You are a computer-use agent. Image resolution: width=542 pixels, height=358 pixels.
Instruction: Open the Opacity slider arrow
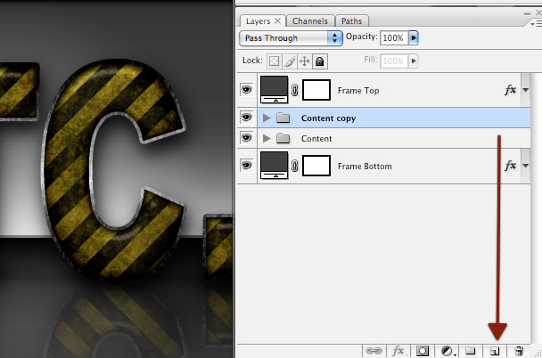tap(414, 37)
